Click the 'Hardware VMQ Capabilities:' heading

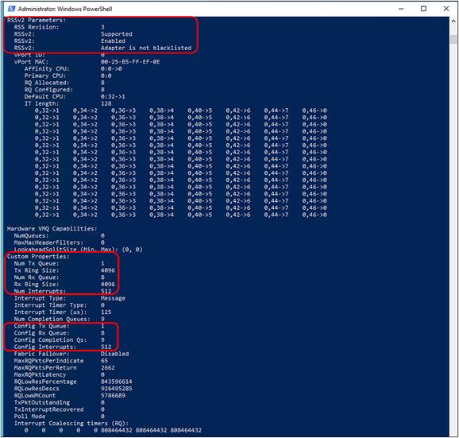52,229
